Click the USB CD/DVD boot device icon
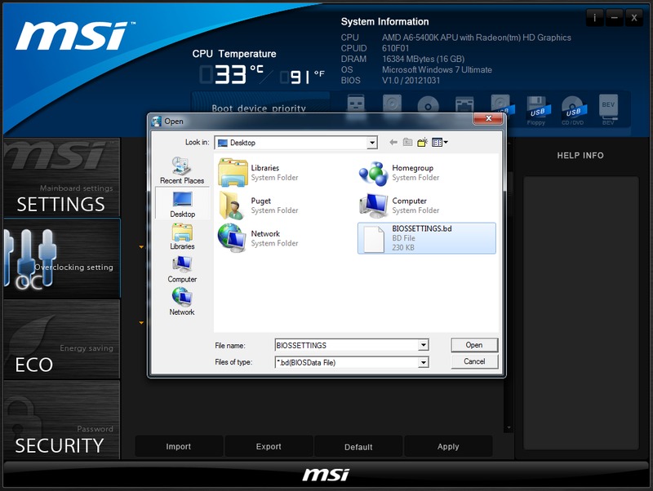 tap(573, 109)
